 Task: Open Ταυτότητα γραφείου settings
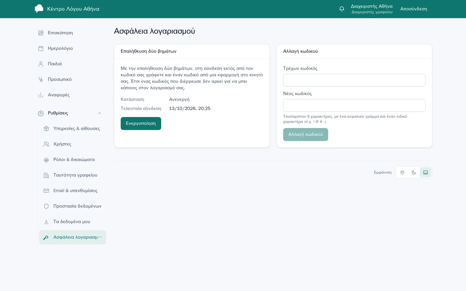point(72,175)
